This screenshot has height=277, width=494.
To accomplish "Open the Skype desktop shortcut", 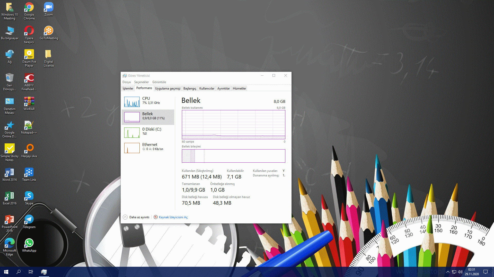I will pos(29,198).
